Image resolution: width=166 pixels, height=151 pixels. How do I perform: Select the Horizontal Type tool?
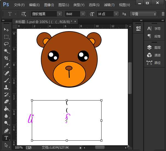pos(6,138)
